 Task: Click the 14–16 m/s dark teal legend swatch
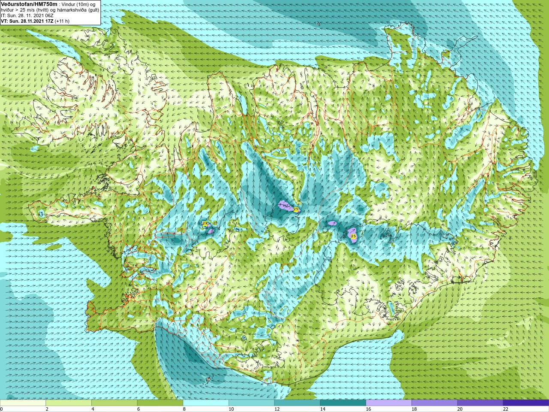[343, 403]
